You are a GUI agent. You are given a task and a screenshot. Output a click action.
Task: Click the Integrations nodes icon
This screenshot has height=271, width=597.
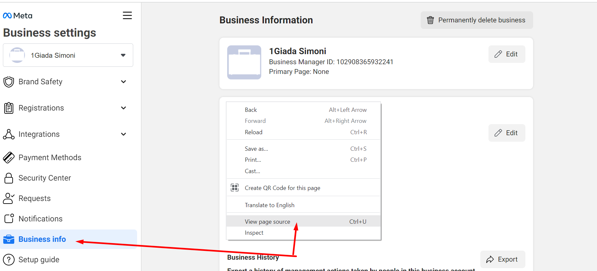click(9, 134)
